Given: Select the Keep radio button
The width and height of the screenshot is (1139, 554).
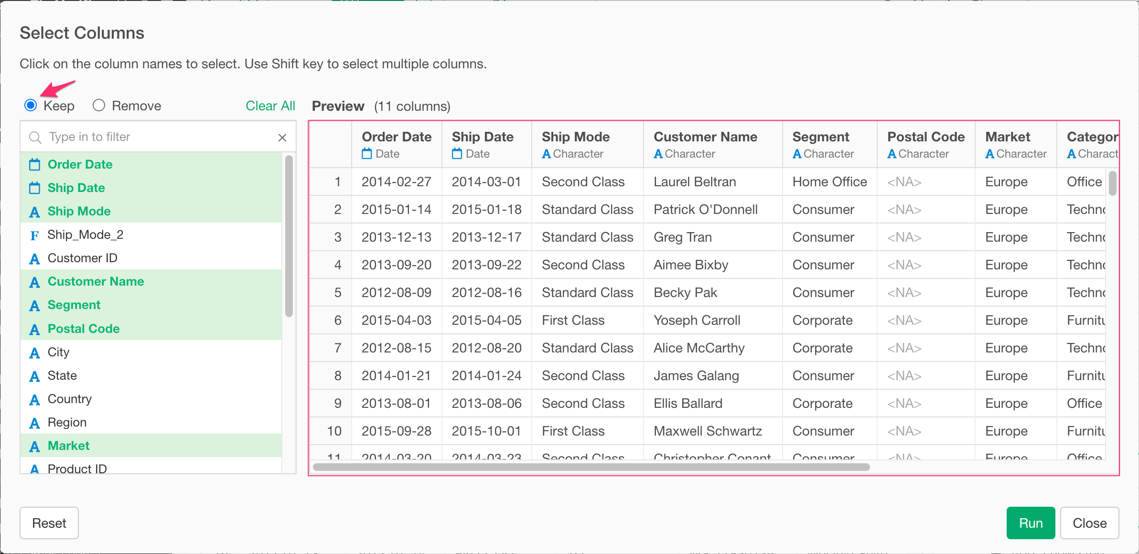Looking at the screenshot, I should pyautogui.click(x=31, y=105).
